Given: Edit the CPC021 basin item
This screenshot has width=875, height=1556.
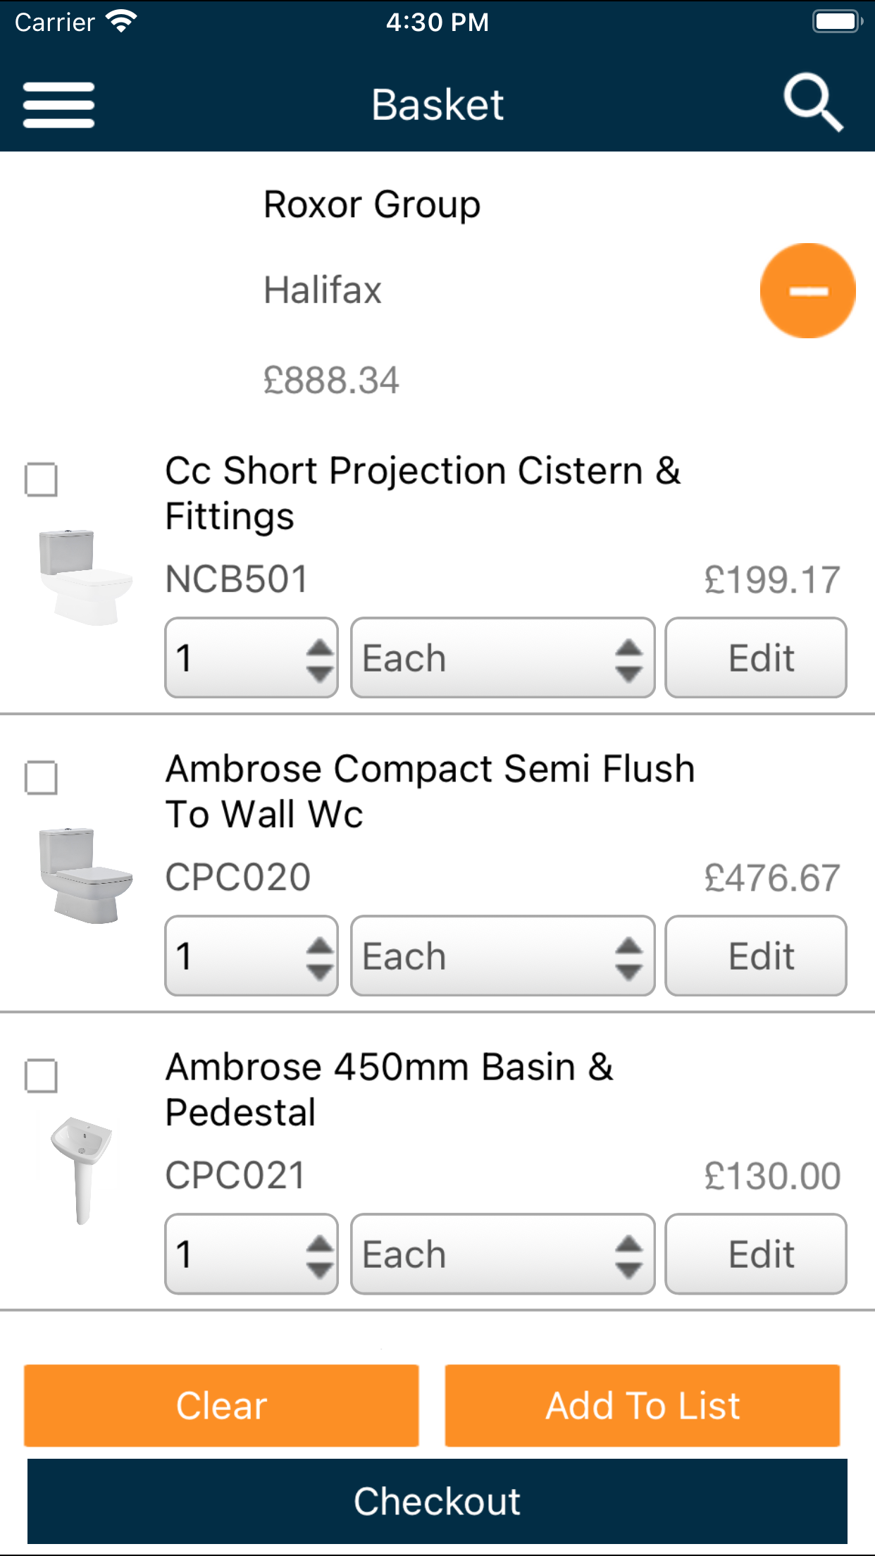Looking at the screenshot, I should tap(756, 1254).
